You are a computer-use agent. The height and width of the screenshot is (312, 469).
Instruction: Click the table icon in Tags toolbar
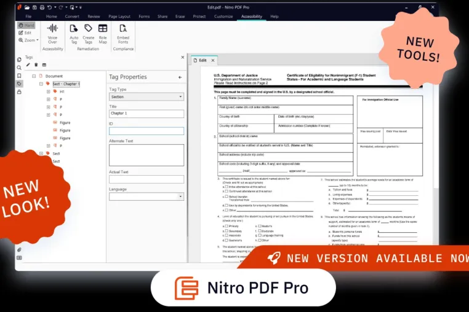click(44, 64)
